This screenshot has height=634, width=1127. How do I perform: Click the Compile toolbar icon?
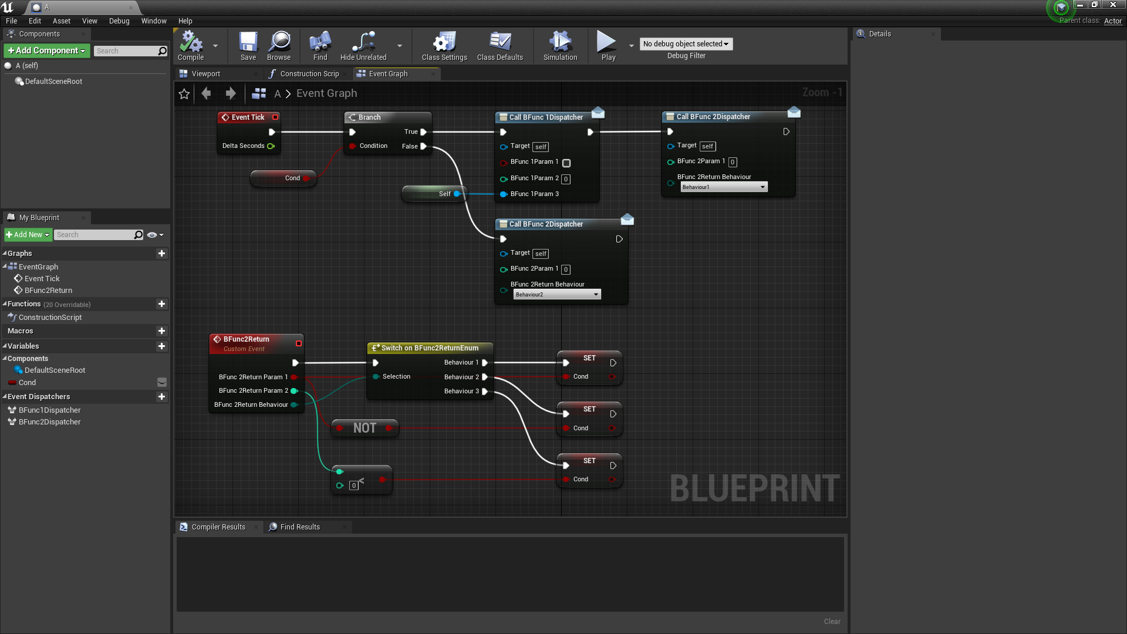click(191, 42)
